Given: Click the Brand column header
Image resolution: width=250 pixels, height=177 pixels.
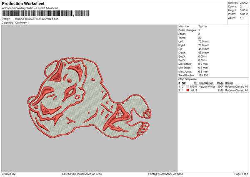Looking at the screenshot, I should (229, 83).
